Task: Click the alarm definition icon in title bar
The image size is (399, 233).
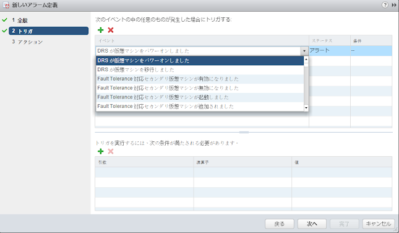Action: point(6,5)
